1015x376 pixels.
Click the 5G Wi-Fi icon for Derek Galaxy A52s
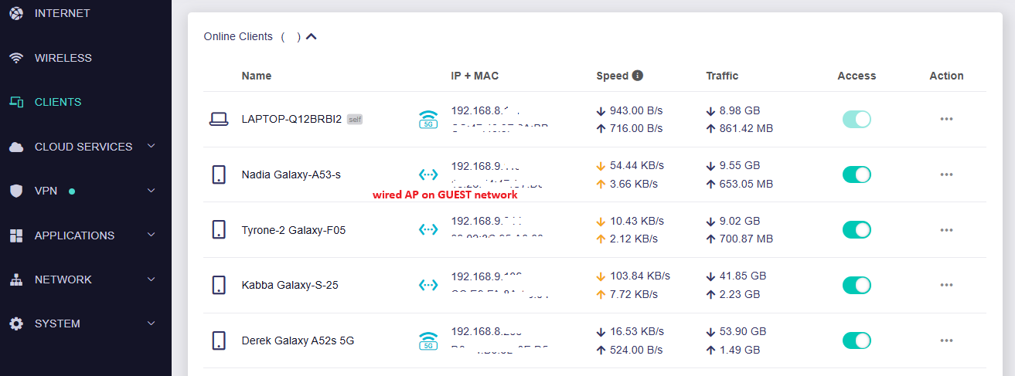click(x=428, y=340)
